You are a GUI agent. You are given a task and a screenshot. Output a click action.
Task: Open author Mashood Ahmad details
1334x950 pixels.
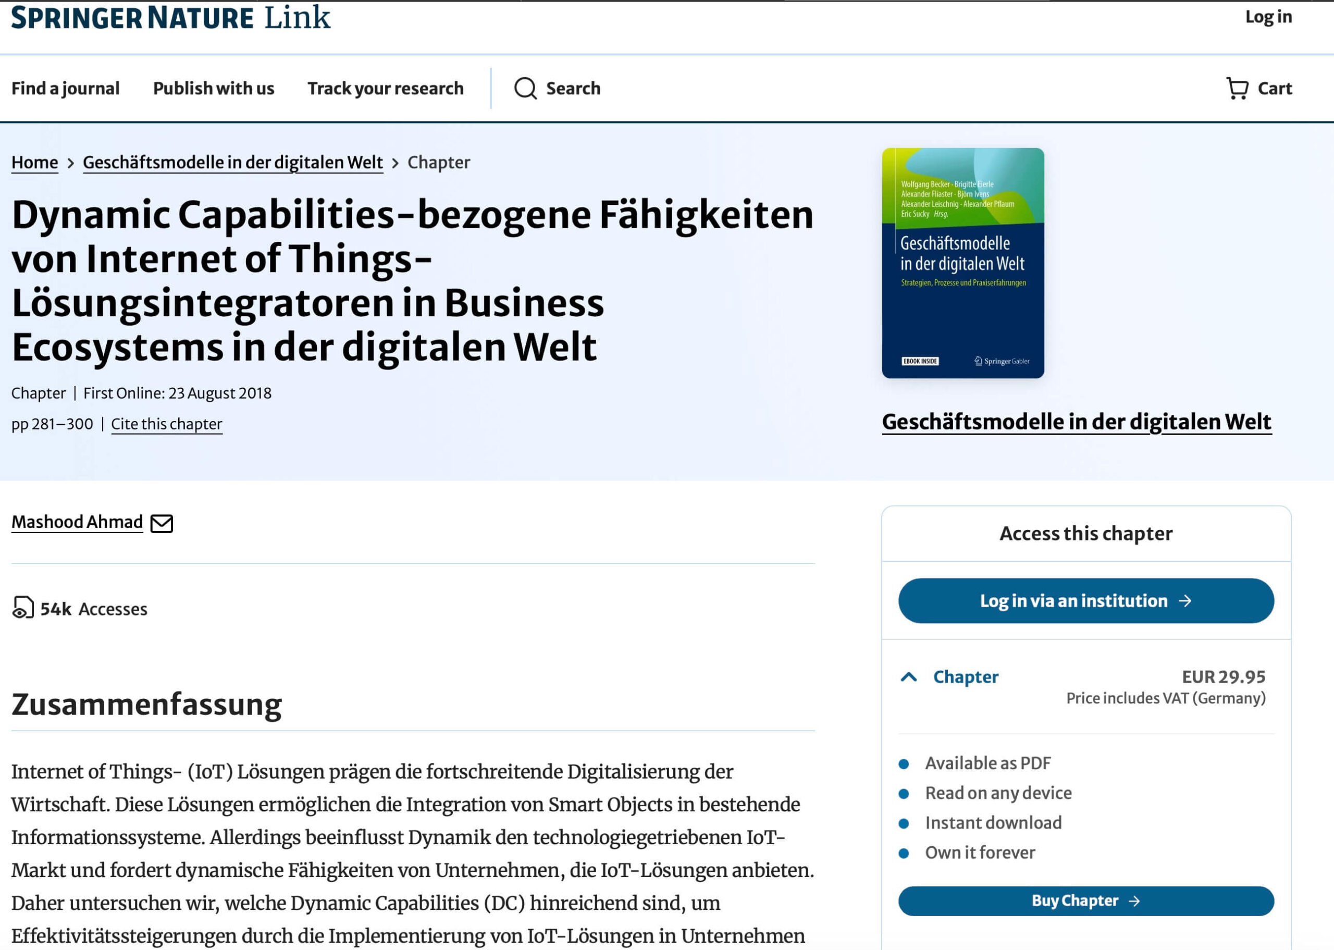(77, 522)
